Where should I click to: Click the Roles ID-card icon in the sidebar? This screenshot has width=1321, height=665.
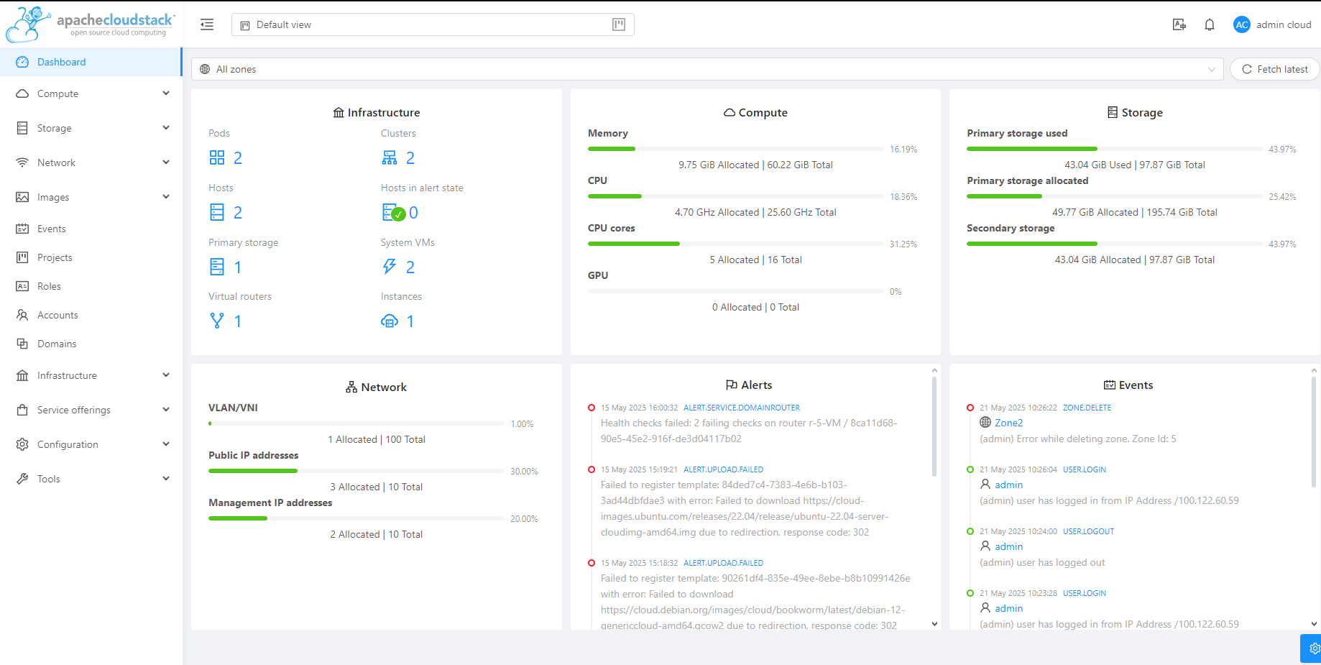click(x=22, y=286)
